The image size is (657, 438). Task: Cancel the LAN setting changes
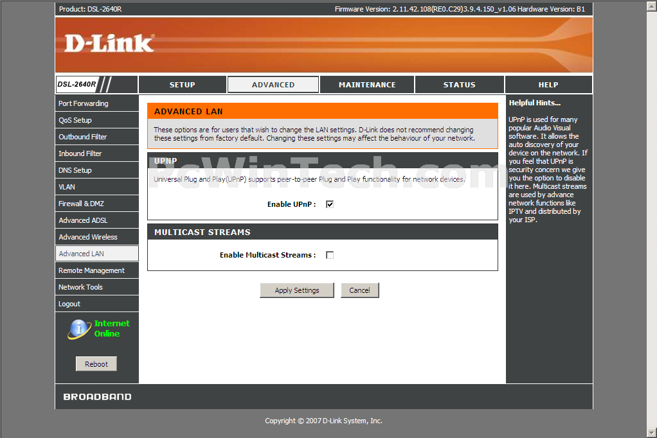pyautogui.click(x=359, y=290)
